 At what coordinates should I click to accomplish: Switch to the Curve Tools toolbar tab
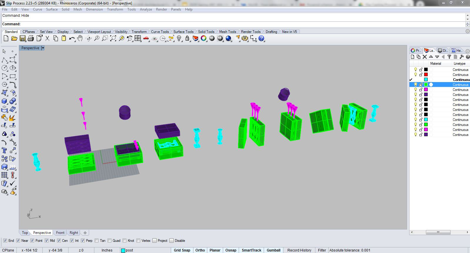pos(160,32)
